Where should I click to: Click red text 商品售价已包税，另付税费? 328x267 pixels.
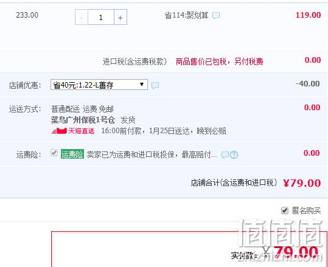[219, 61]
